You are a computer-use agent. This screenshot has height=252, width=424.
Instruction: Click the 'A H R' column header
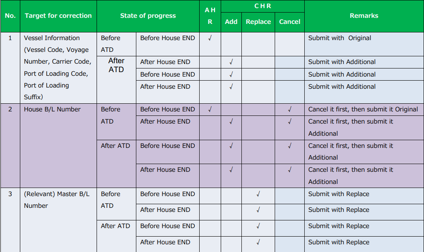click(210, 16)
